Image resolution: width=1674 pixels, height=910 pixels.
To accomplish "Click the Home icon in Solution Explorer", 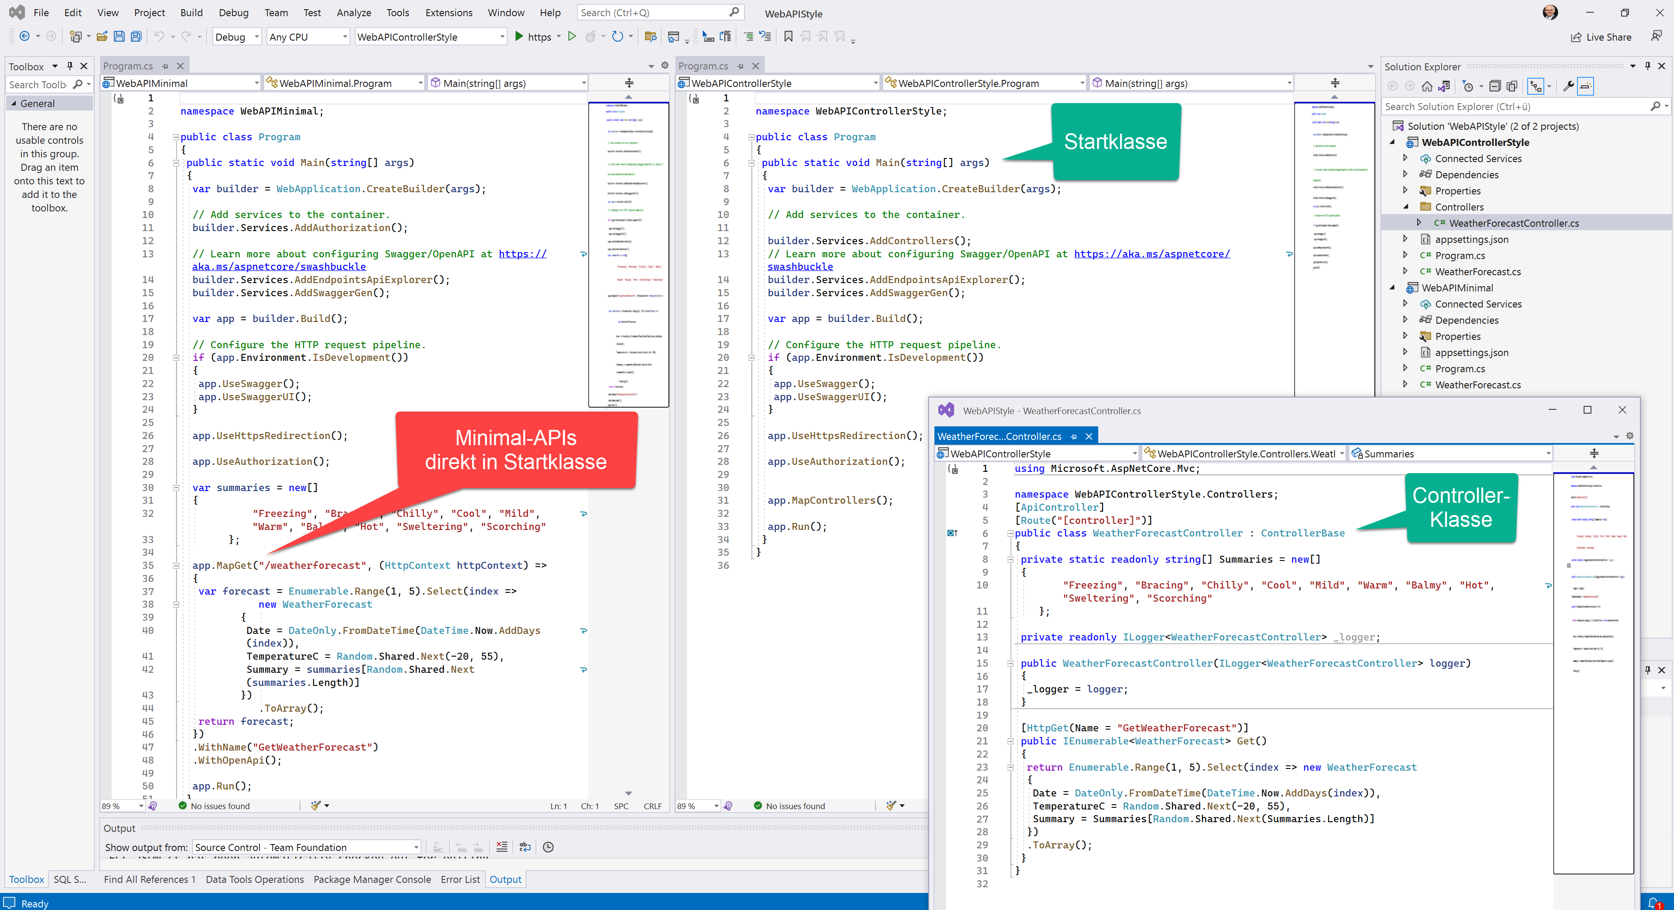I will point(1427,87).
